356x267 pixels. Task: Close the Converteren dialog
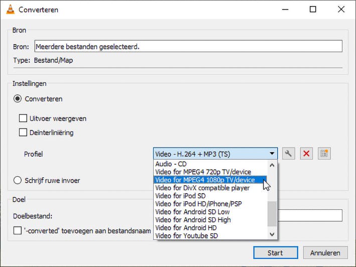pyautogui.click(x=341, y=10)
